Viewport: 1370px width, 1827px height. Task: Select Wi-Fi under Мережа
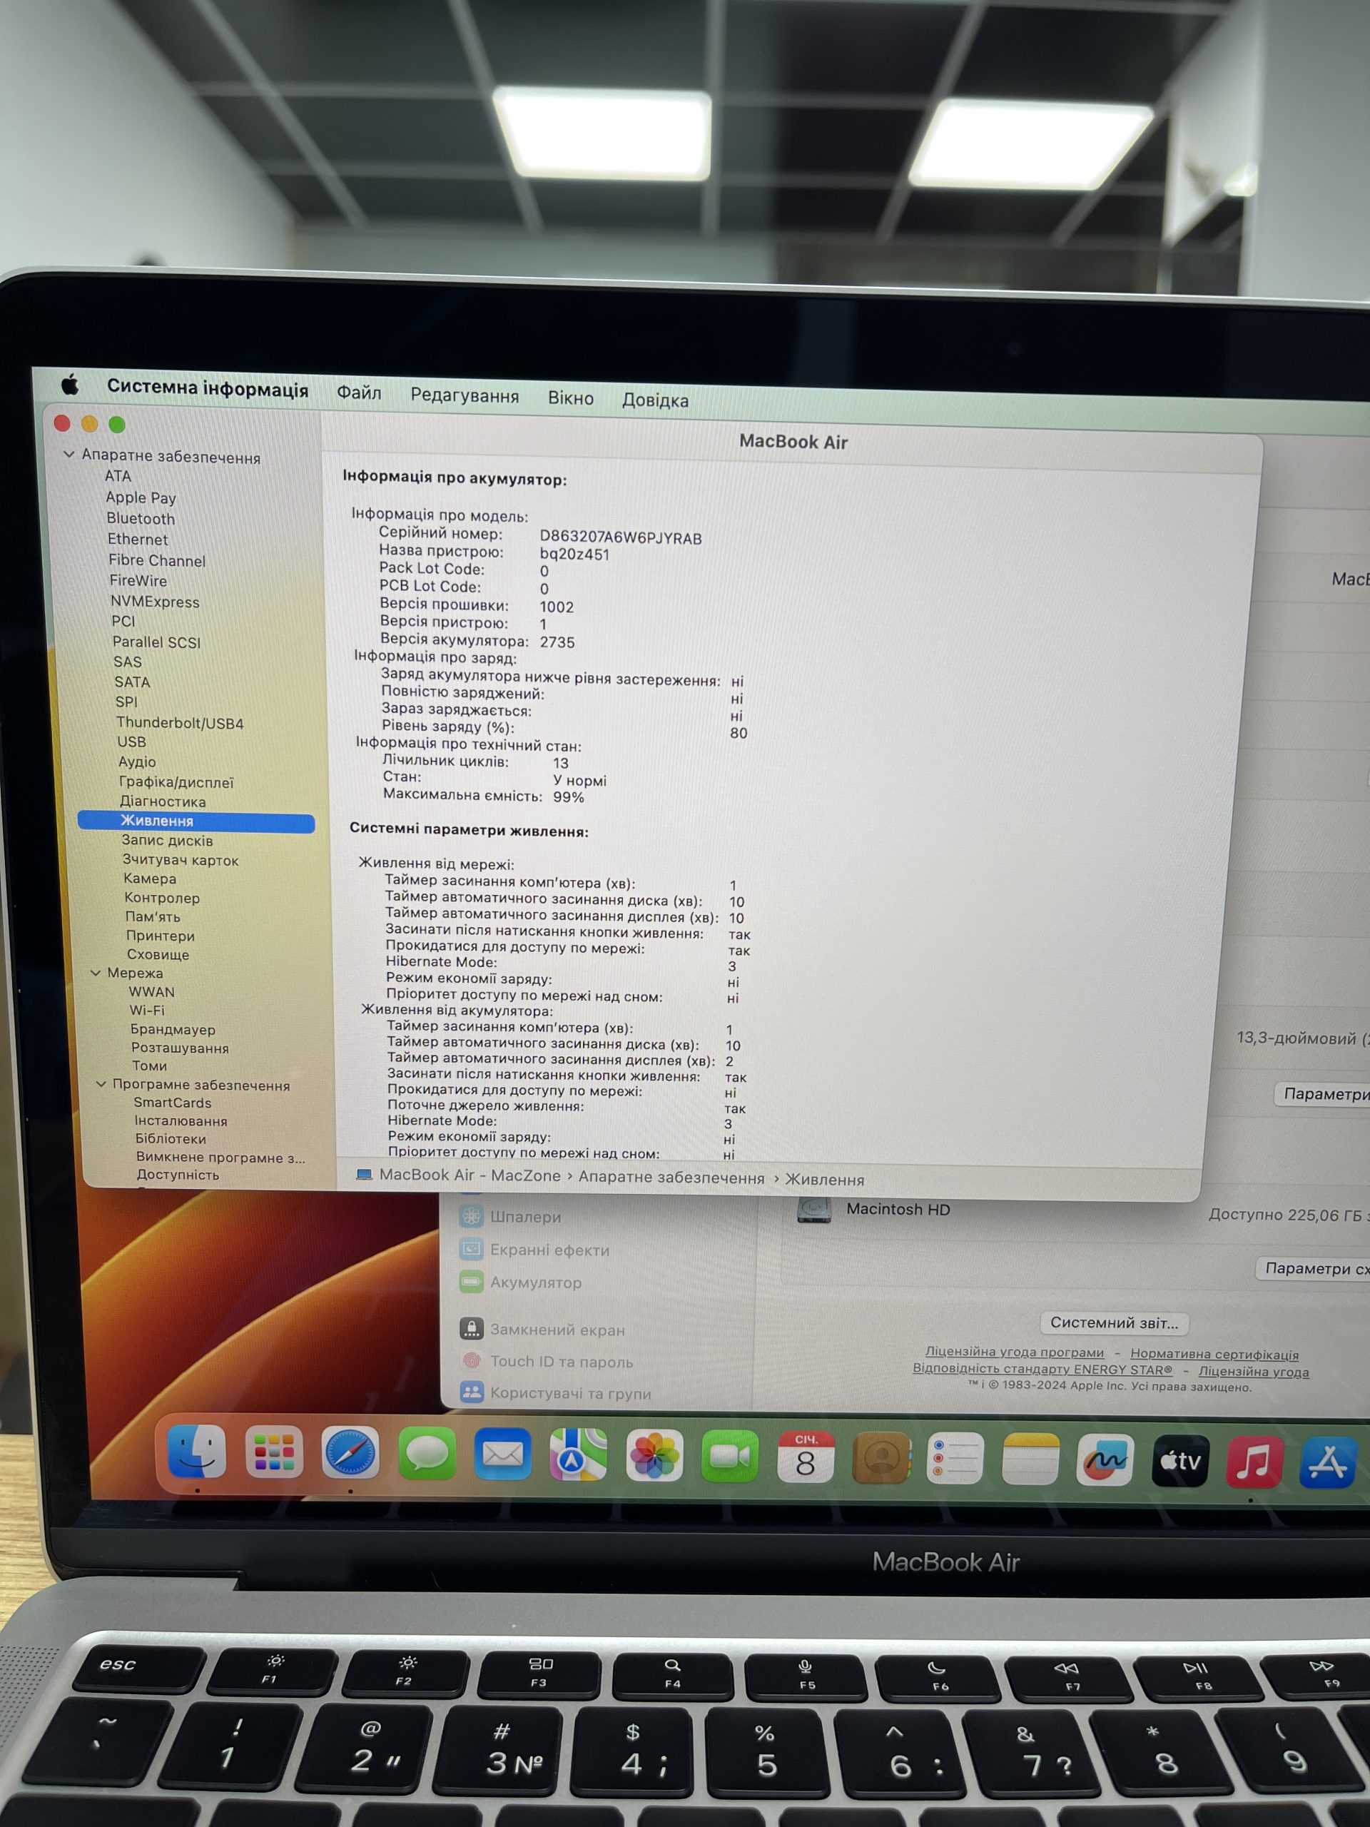[x=147, y=1010]
